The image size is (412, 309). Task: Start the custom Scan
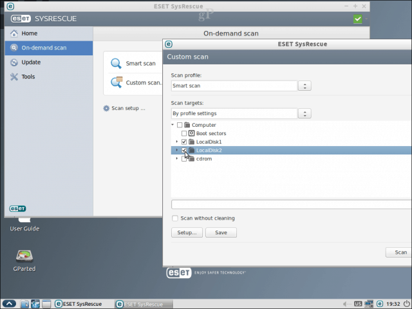[x=398, y=252]
